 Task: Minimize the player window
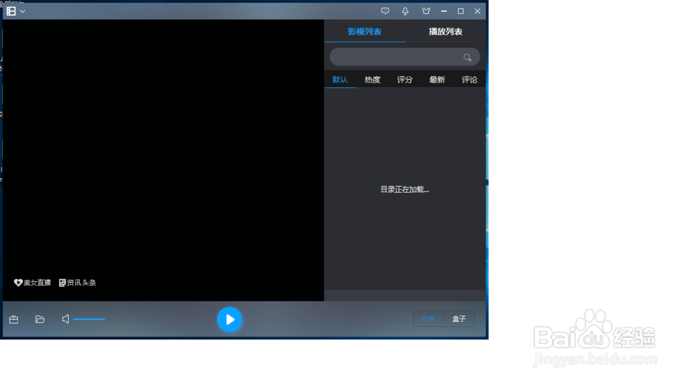[443, 11]
